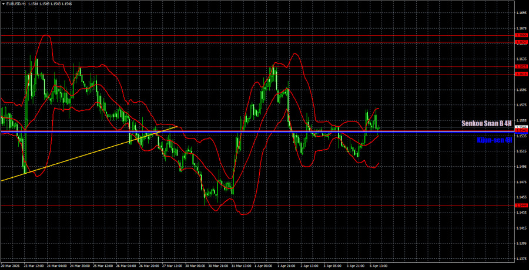Click the 2 Apr 13:00 time label
Viewport: 529px width, 270px height.
pos(310,266)
